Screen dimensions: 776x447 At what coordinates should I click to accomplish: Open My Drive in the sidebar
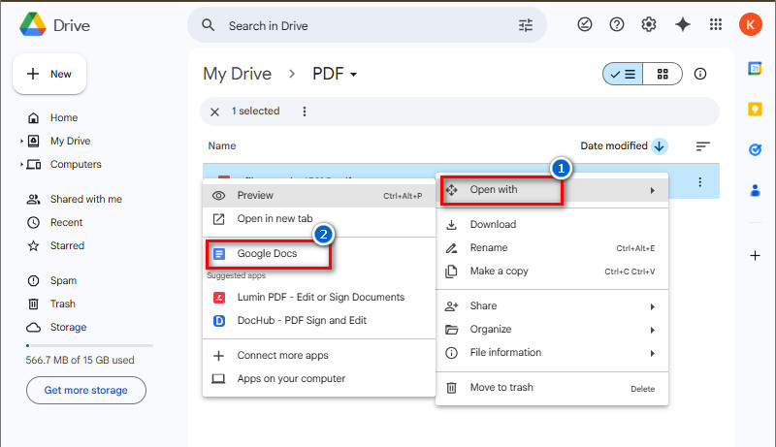click(70, 141)
